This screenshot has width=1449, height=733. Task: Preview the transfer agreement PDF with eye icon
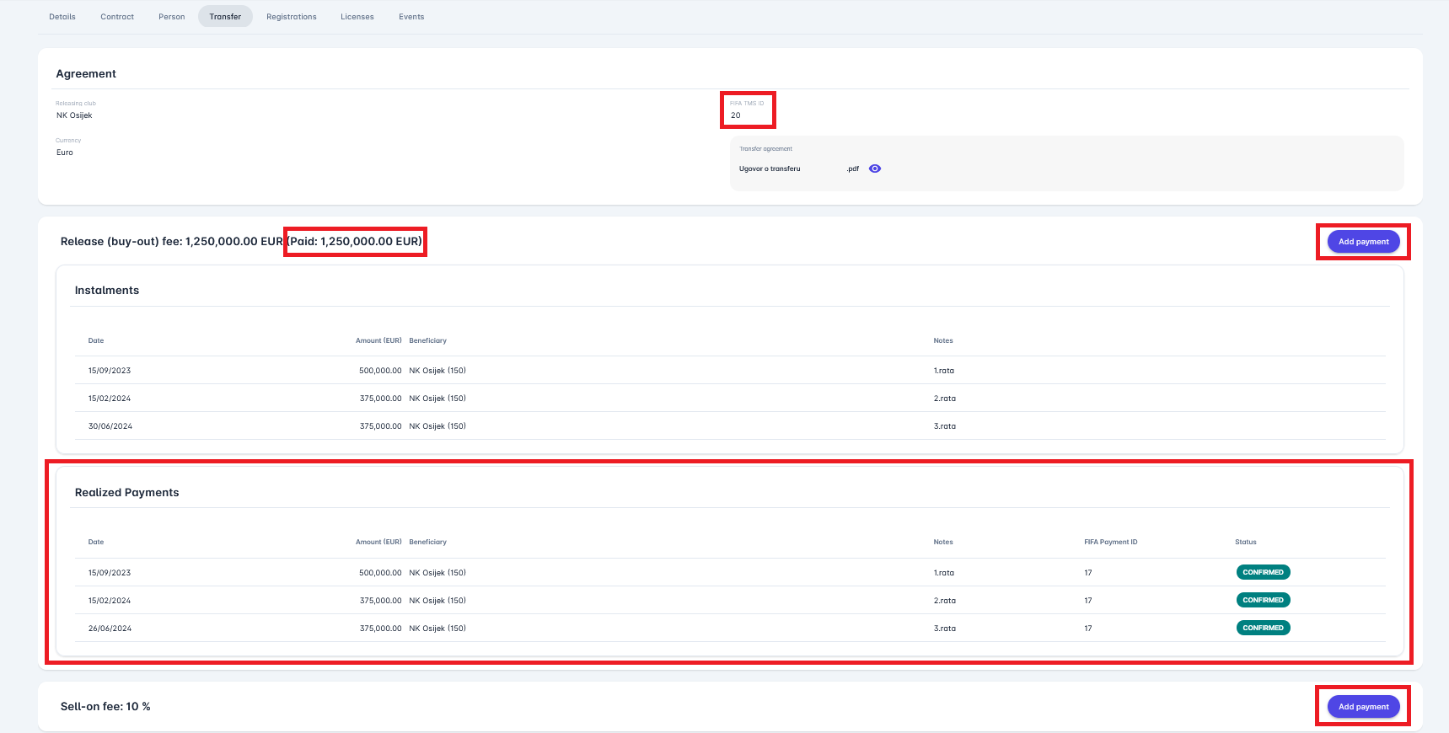click(875, 169)
